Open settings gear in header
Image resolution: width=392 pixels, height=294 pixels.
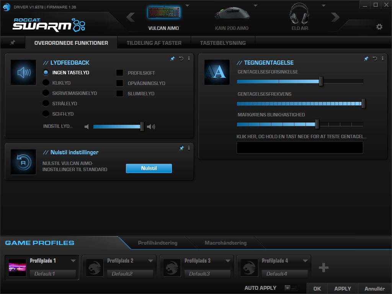(x=379, y=26)
